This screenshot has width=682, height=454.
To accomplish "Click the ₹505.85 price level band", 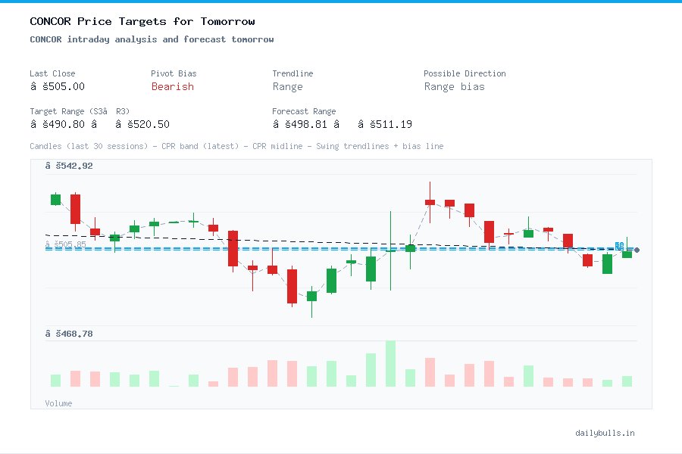I will click(66, 244).
